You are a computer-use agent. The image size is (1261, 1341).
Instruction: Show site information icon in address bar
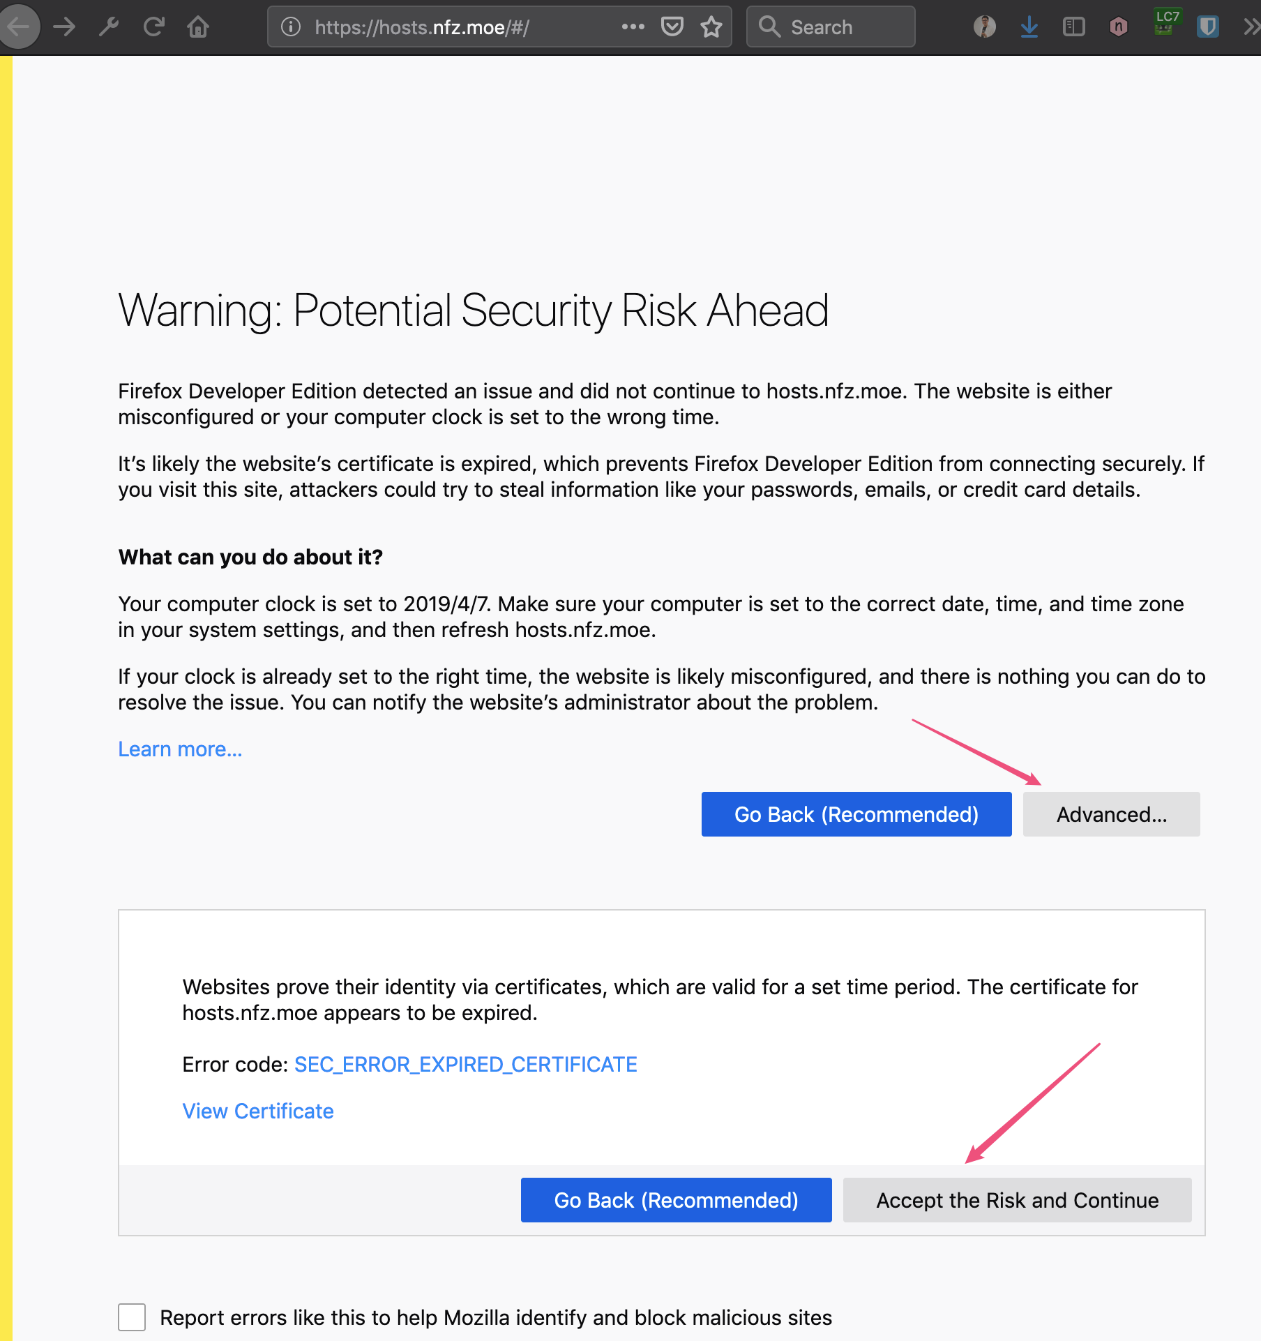(x=291, y=27)
